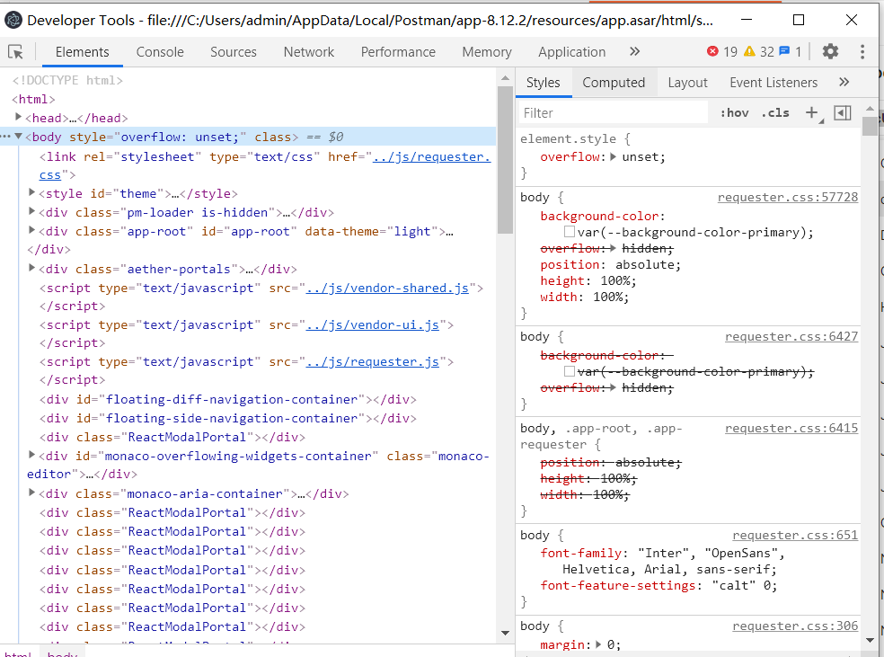This screenshot has width=884, height=657.
Task: Open the three-dot customize DevTools menu
Action: [x=862, y=52]
